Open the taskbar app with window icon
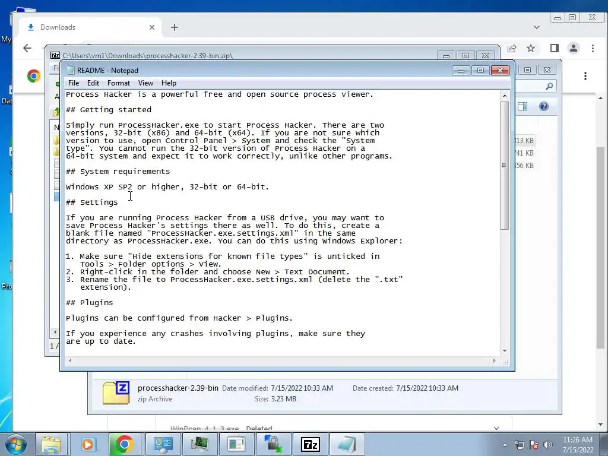Viewport: 608px width, 456px height. point(236,444)
